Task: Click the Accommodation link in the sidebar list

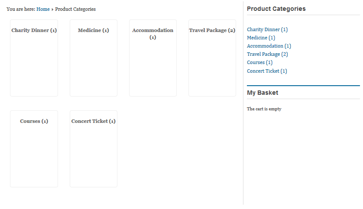Action: pyautogui.click(x=265, y=46)
